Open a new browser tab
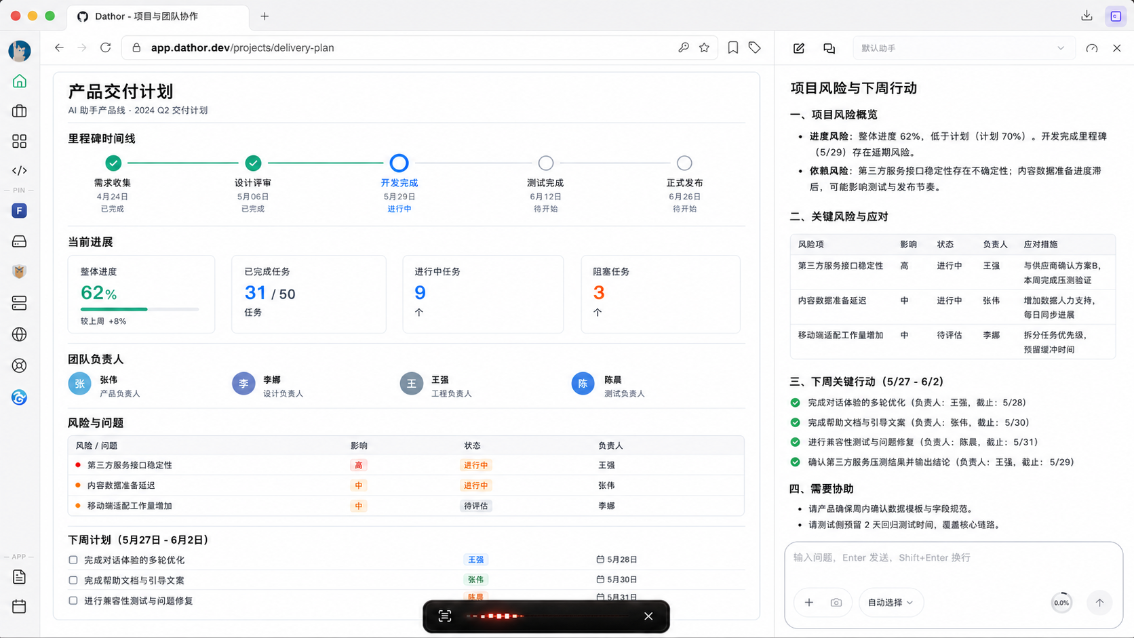The height and width of the screenshot is (638, 1134). [265, 16]
